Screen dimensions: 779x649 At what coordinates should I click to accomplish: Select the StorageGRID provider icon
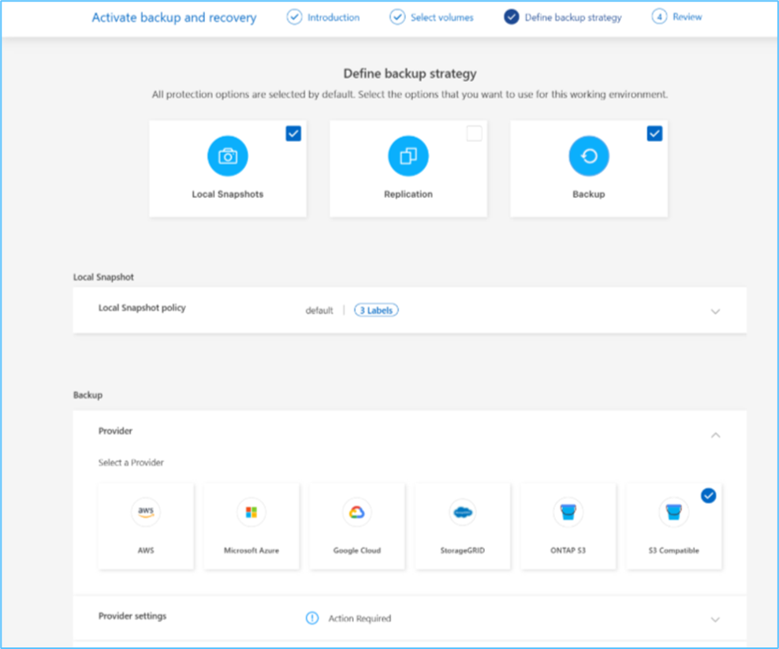click(462, 513)
